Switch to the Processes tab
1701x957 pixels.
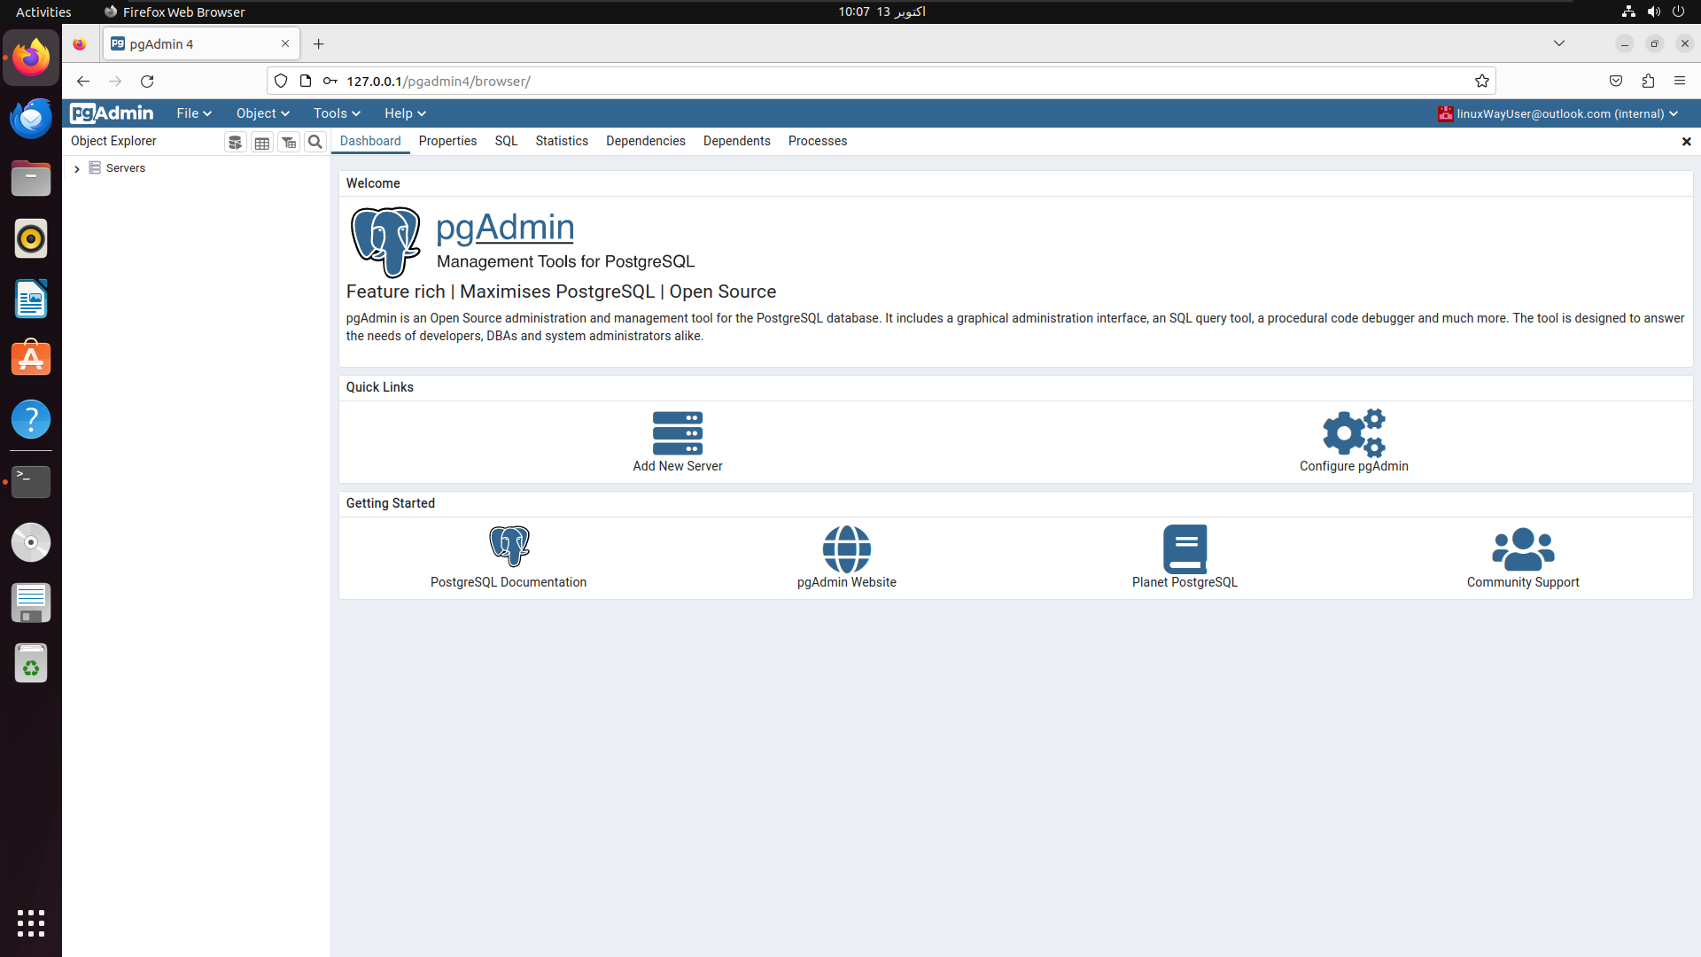pos(818,141)
